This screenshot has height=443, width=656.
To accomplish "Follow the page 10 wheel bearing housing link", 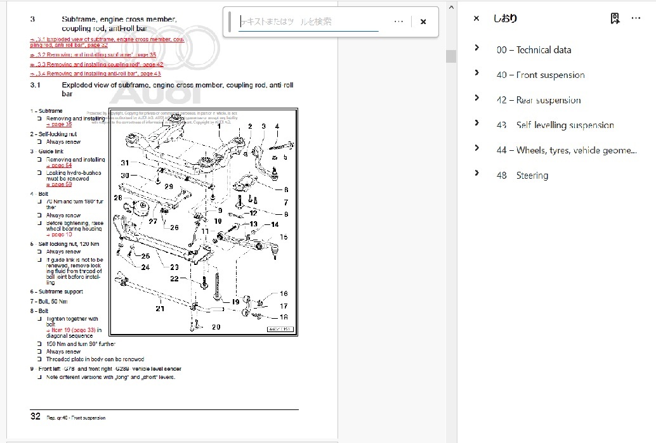I will point(59,234).
